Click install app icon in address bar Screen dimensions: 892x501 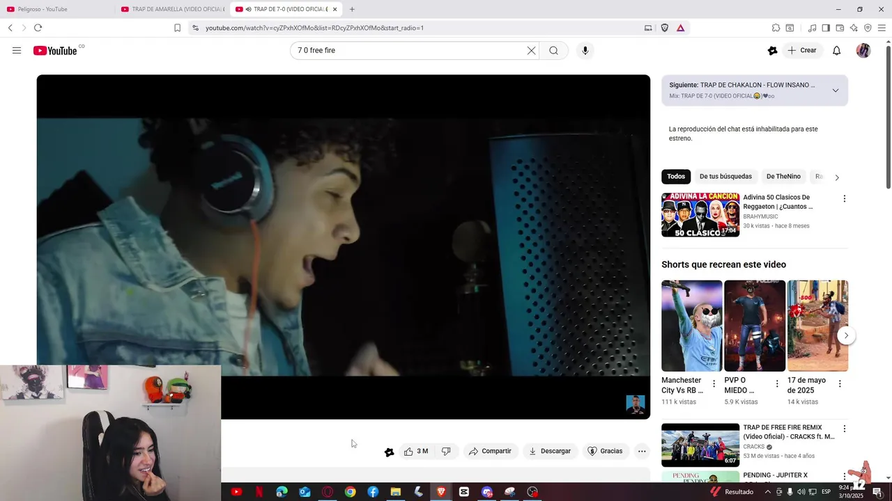(x=648, y=28)
